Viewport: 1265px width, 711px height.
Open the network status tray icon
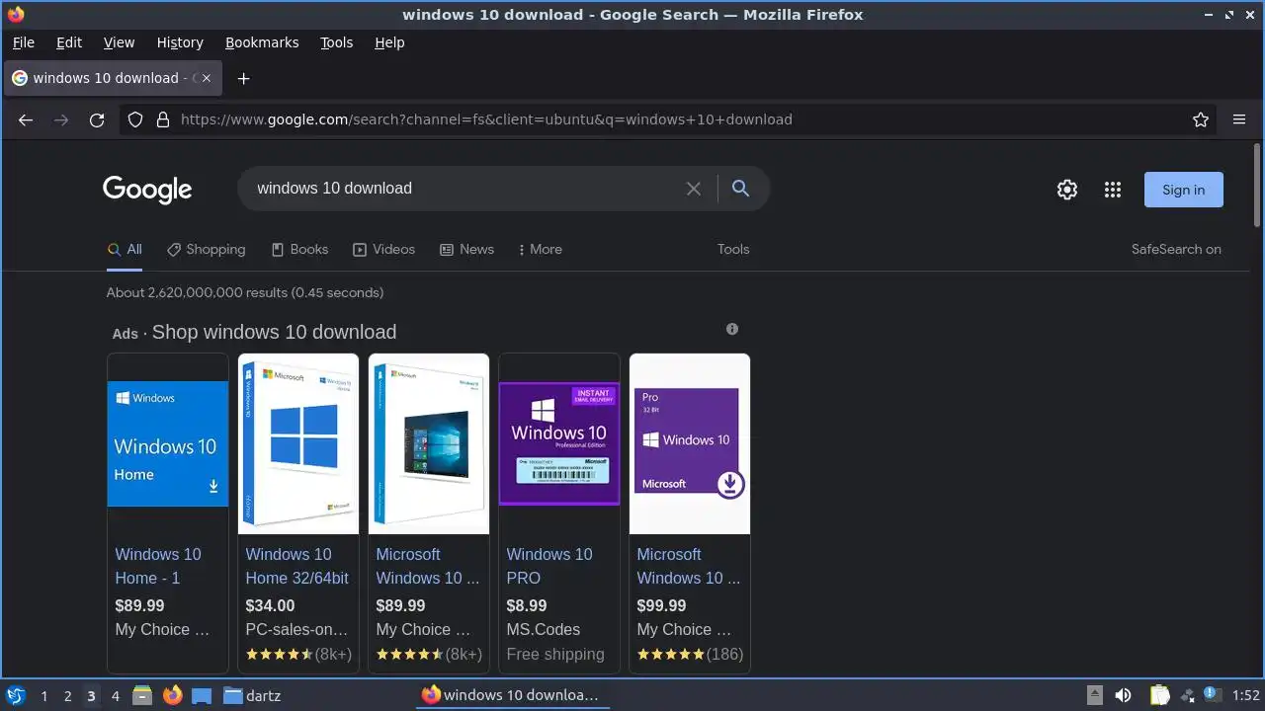(1187, 696)
